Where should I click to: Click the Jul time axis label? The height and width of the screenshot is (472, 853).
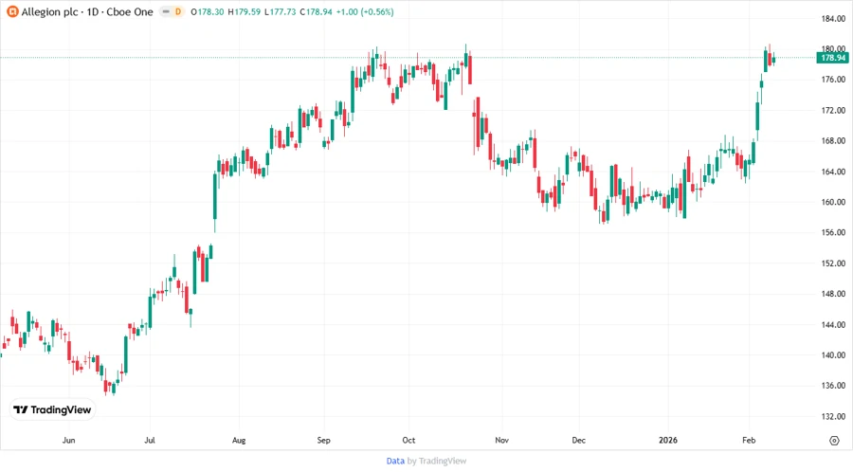150,441
